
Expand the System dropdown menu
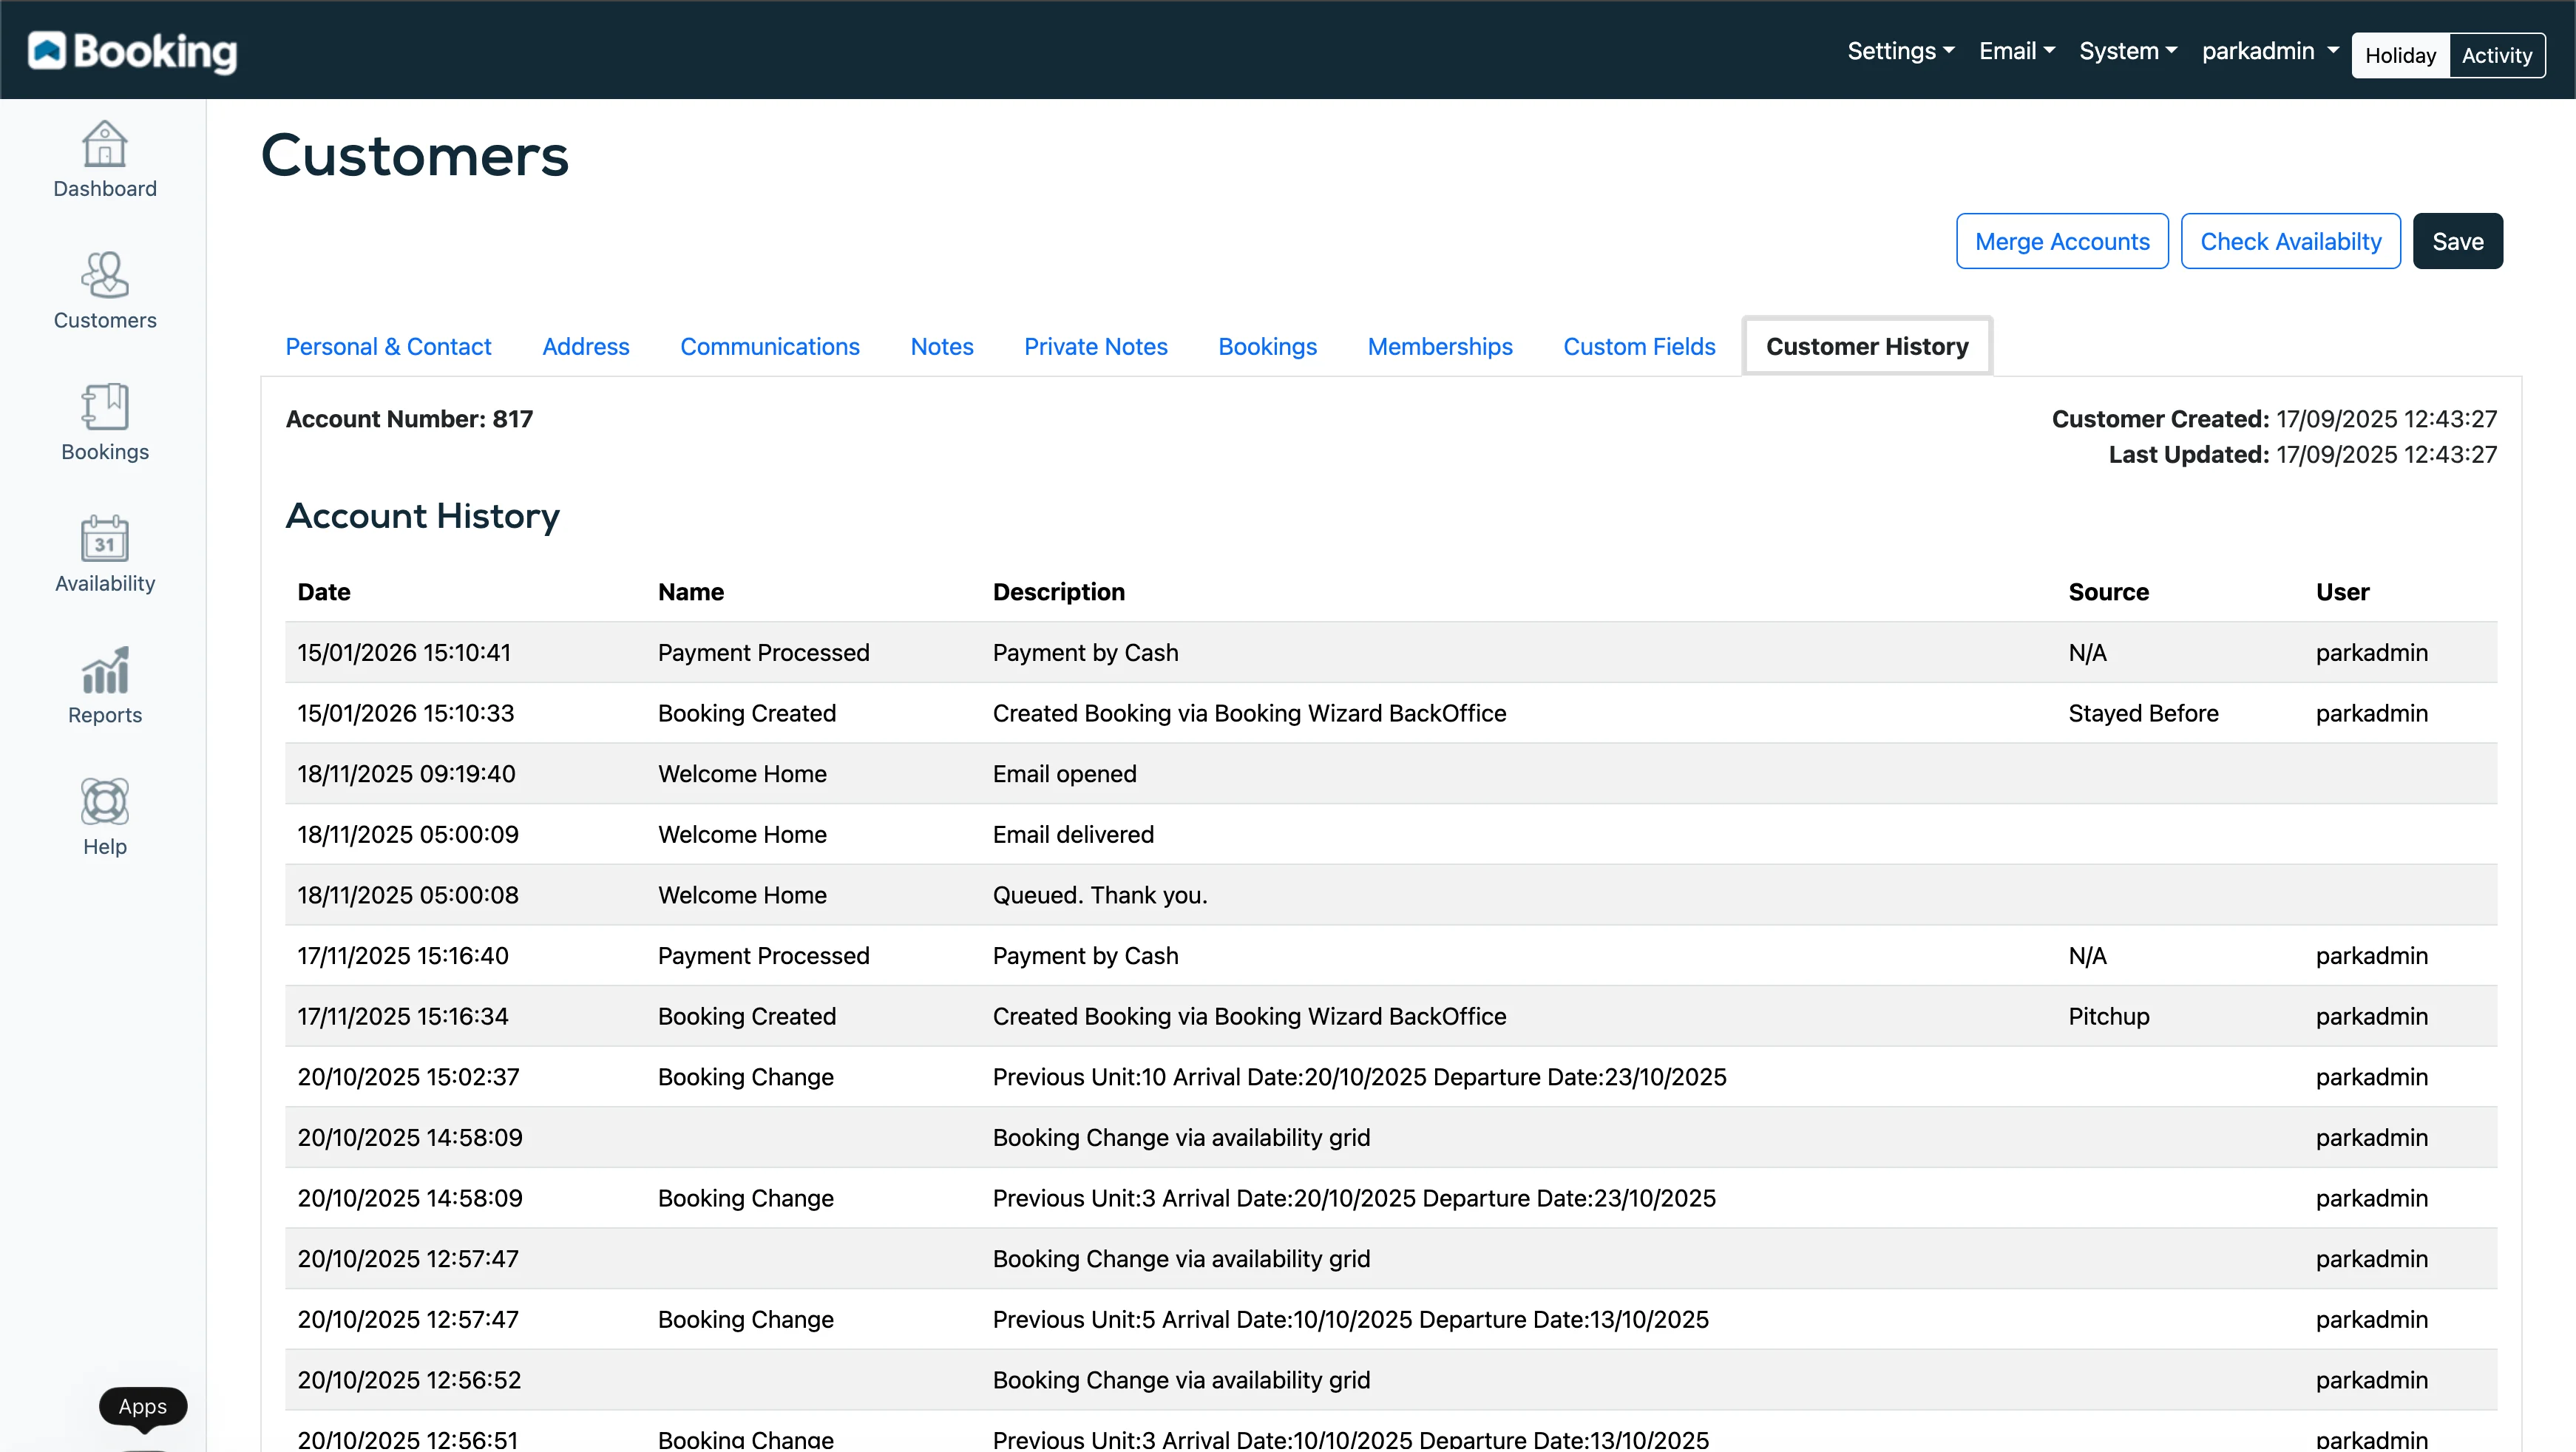[x=2128, y=51]
